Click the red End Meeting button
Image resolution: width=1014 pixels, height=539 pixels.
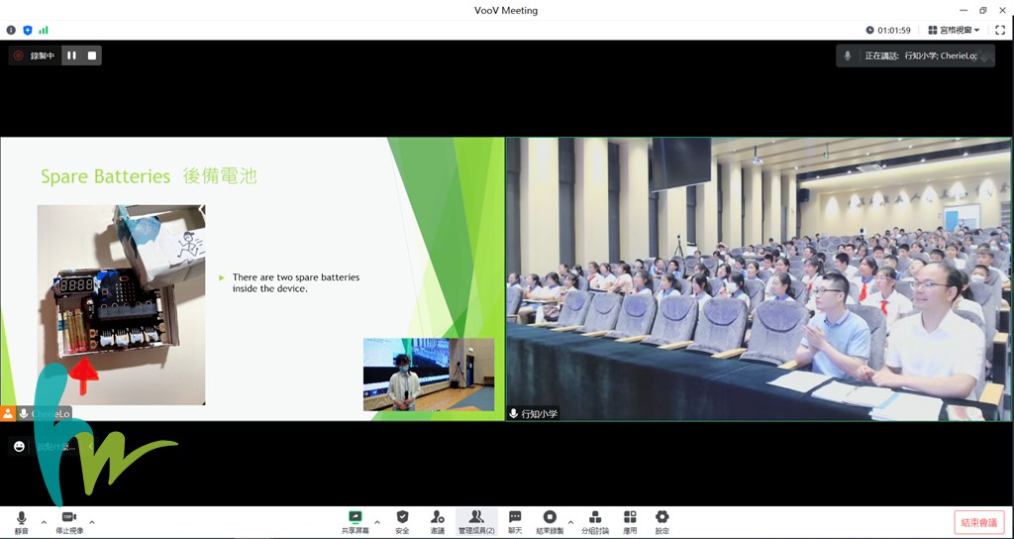click(979, 522)
